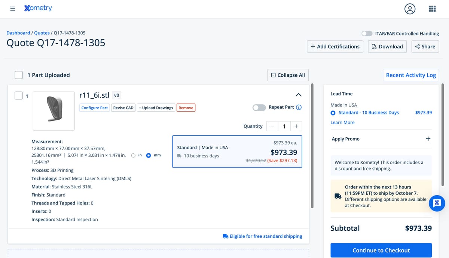Click the Technology: Direct Metal Laser Sintering text
The image size is (449, 258).
click(x=81, y=178)
